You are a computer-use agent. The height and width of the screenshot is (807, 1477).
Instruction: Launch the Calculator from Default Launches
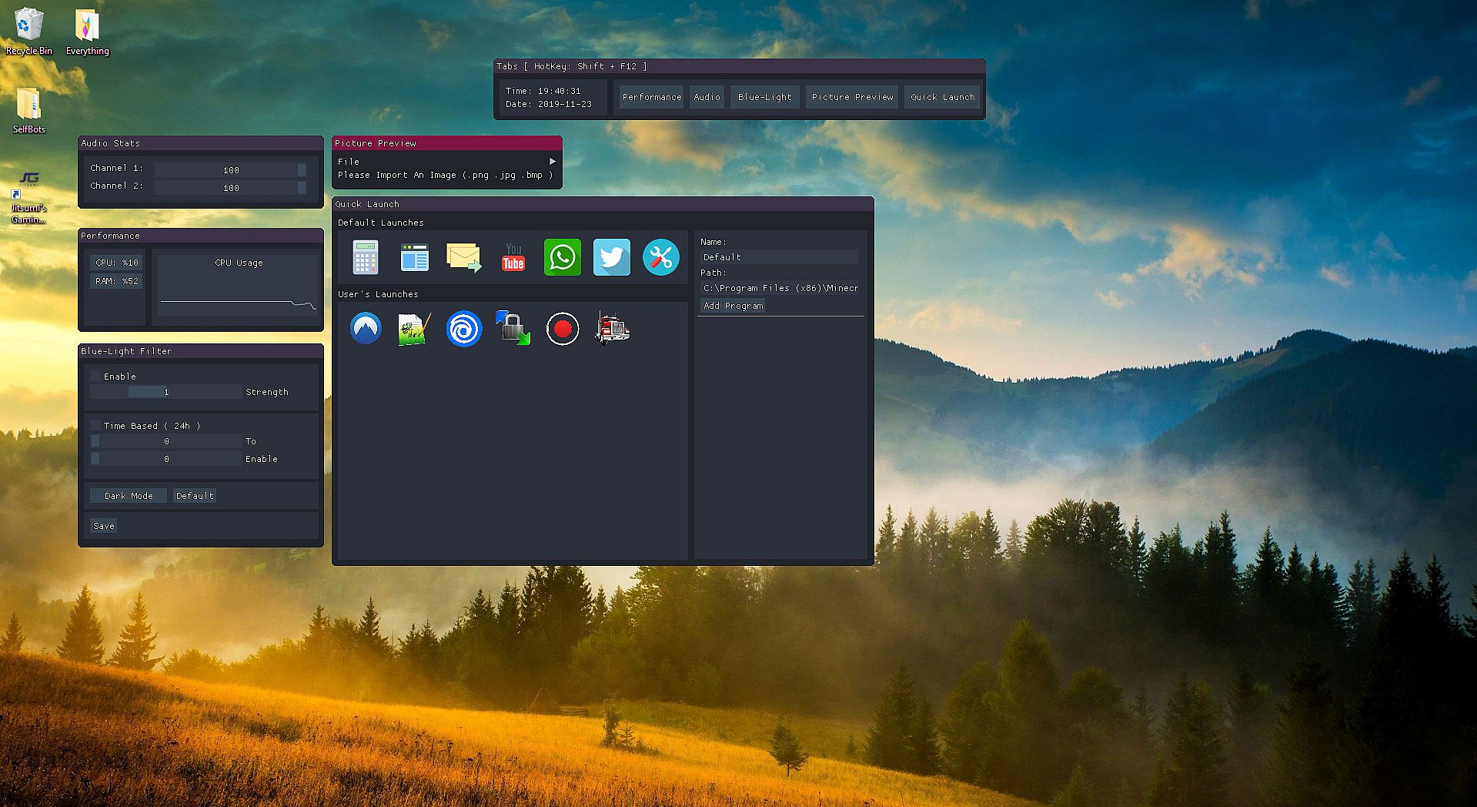pyautogui.click(x=366, y=257)
